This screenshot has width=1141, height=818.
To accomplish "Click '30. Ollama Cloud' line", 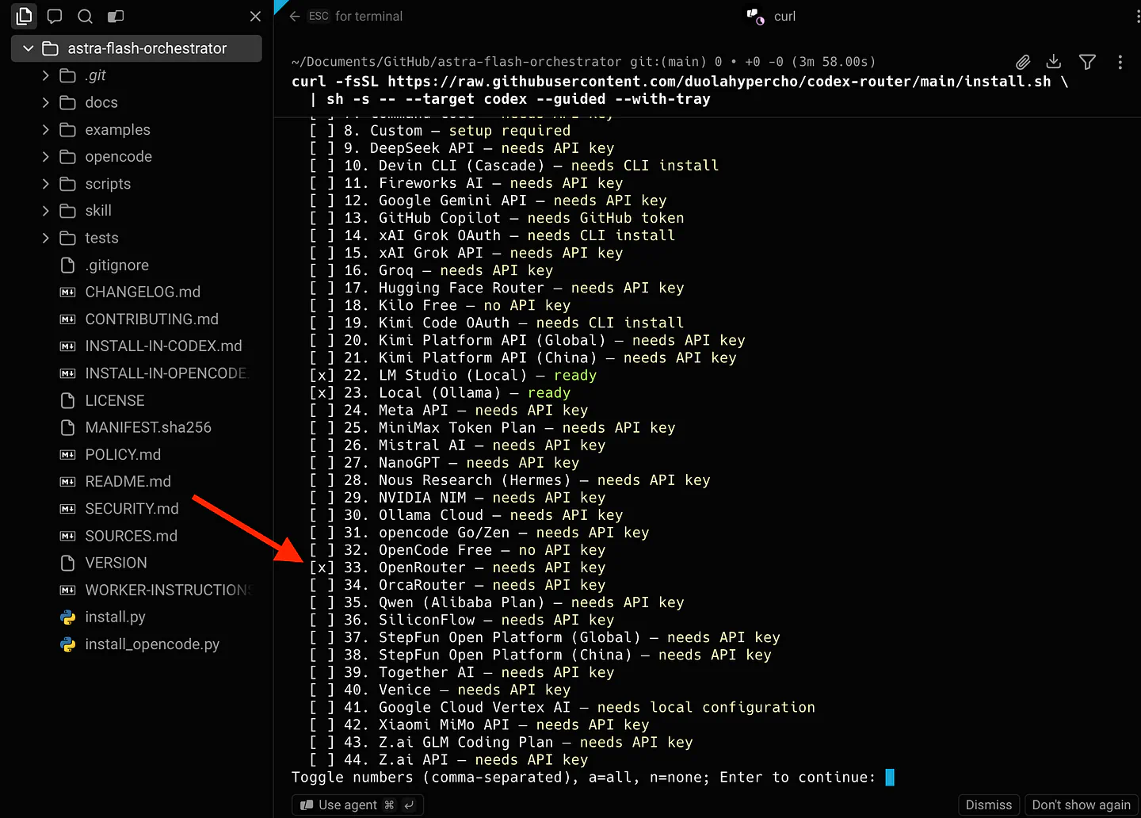I will [466, 515].
